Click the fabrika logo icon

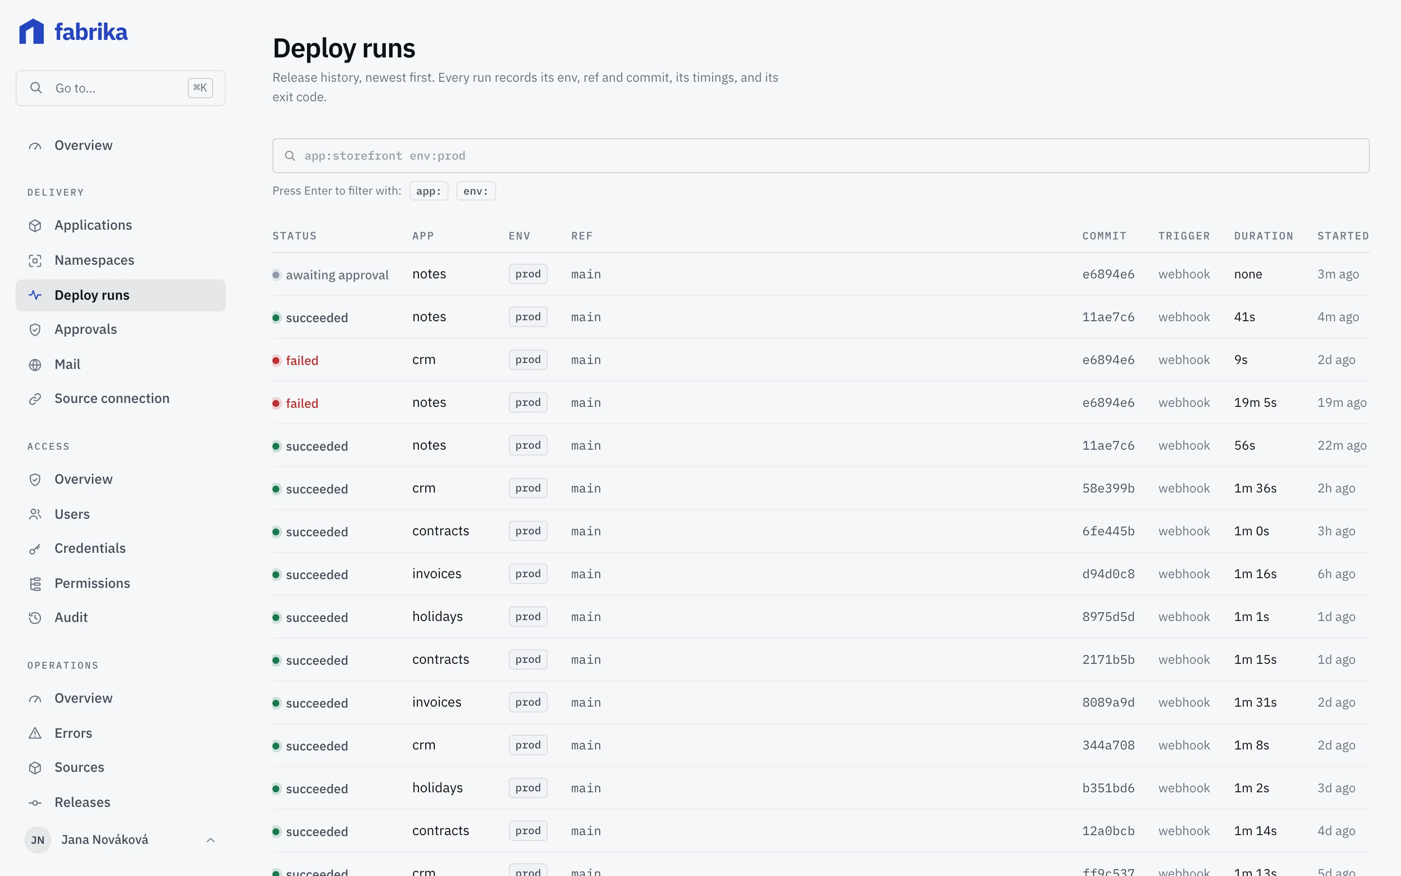(31, 31)
